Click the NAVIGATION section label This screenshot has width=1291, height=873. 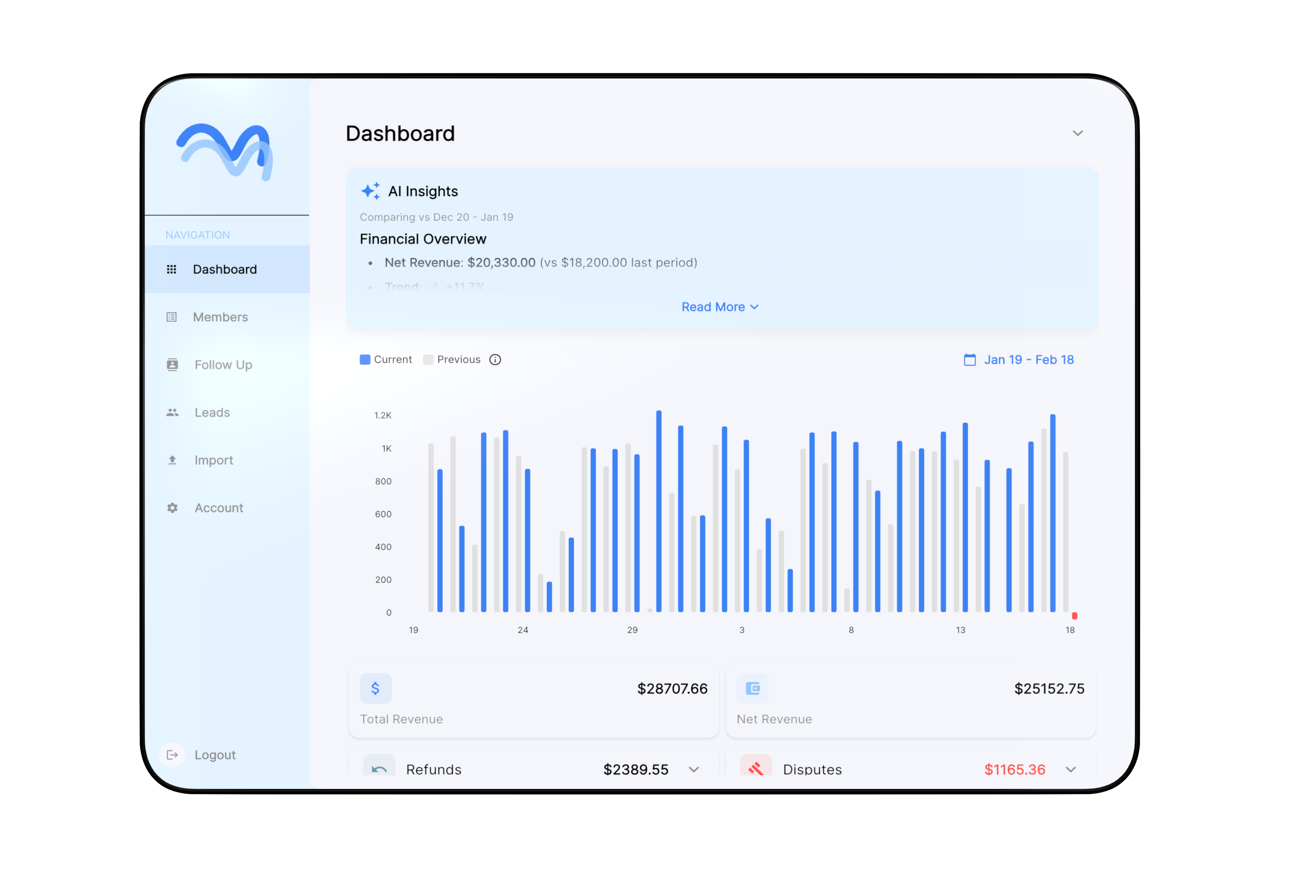tap(198, 235)
